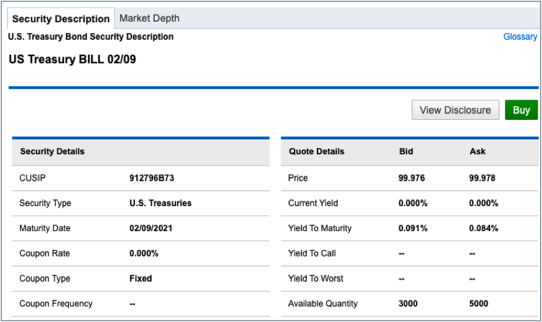Select the Security Description tab

tap(61, 19)
